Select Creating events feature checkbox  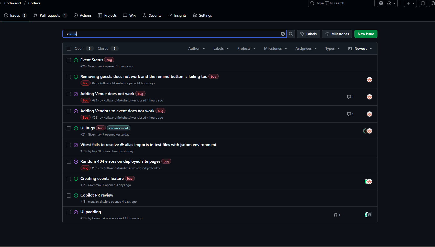(69, 179)
